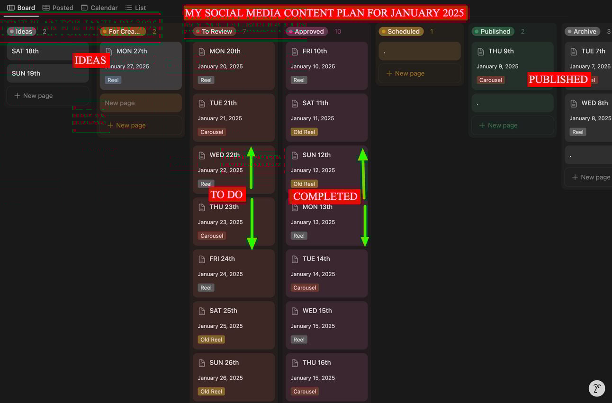Viewport: 612px width, 403px height.
Task: Switch to the Board view tab
Action: (21, 8)
